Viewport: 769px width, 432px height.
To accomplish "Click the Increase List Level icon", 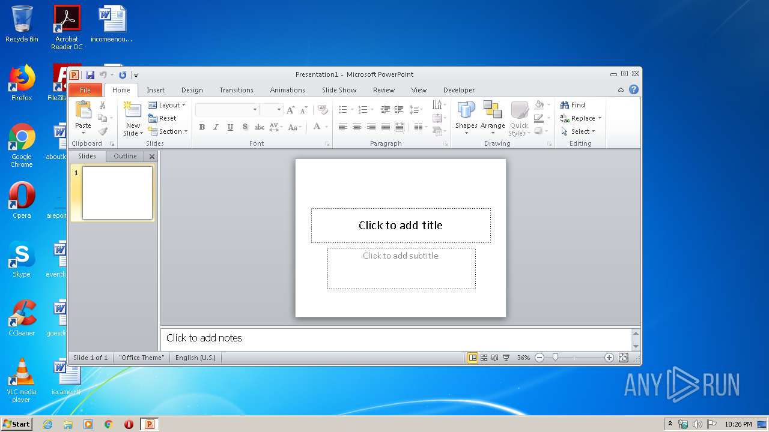I will 398,110.
